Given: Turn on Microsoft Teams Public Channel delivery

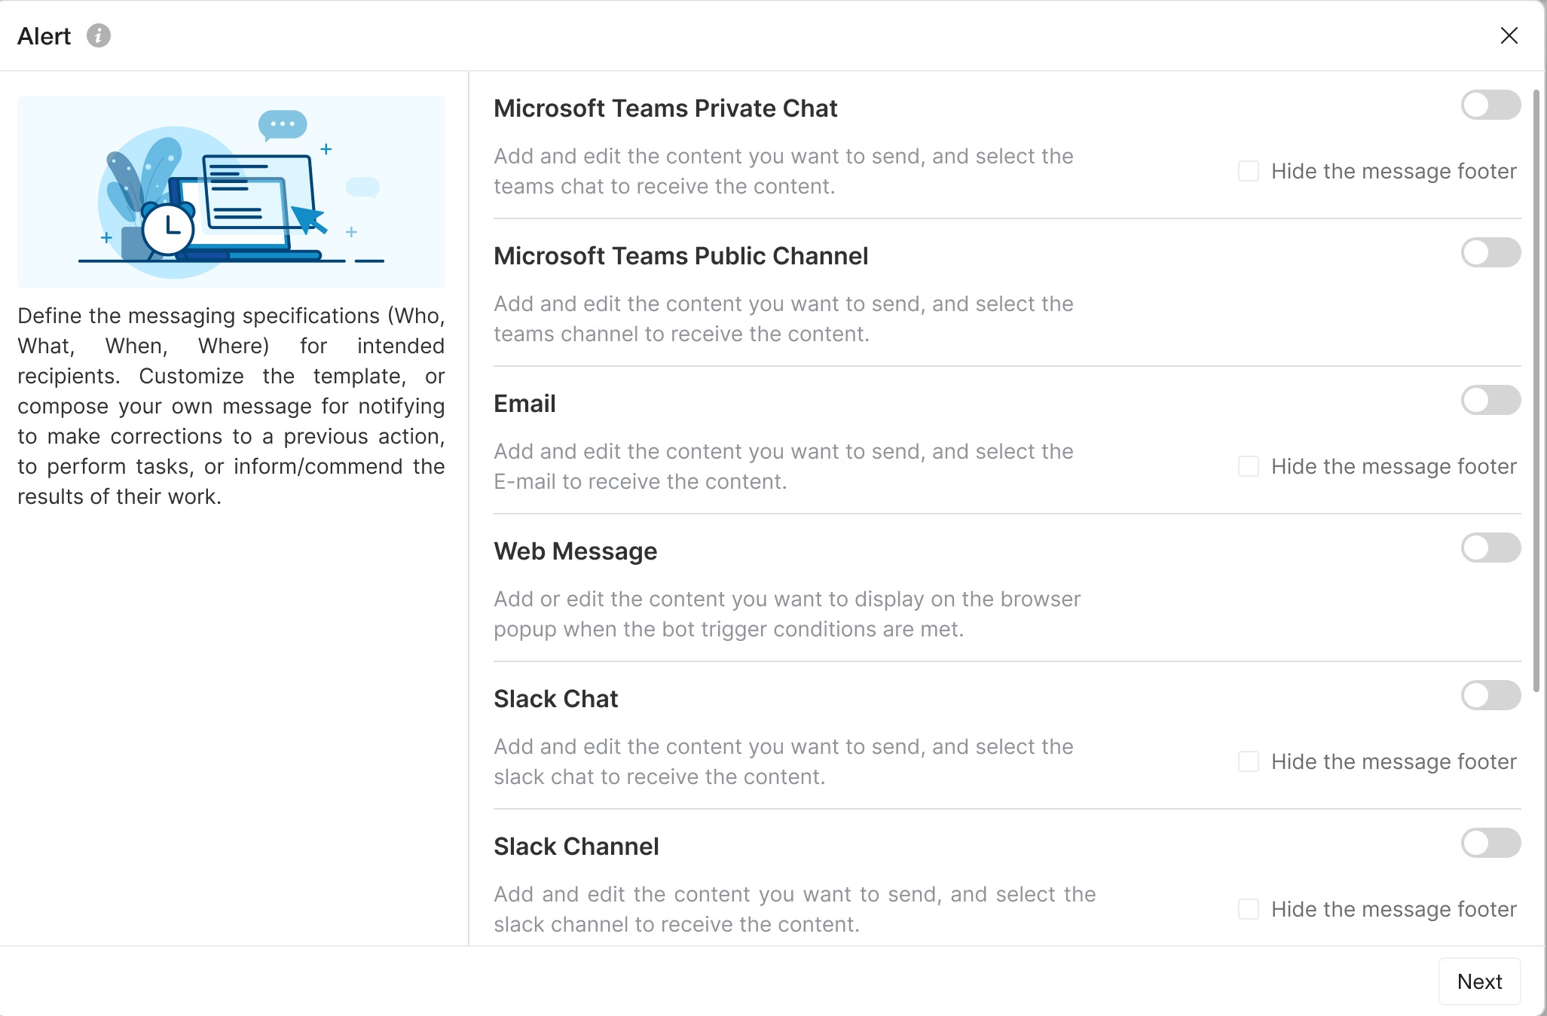Looking at the screenshot, I should pos(1490,252).
